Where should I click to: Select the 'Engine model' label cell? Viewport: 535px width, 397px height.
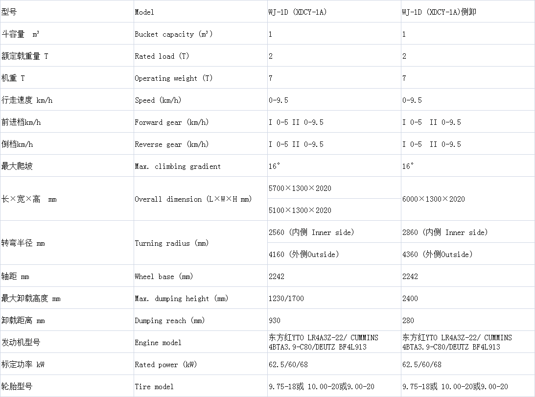click(x=158, y=343)
